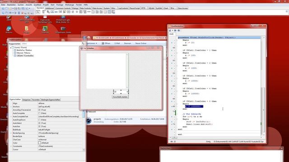Select the project1 file in Explorer window
289x162 pixels.
tap(97, 119)
